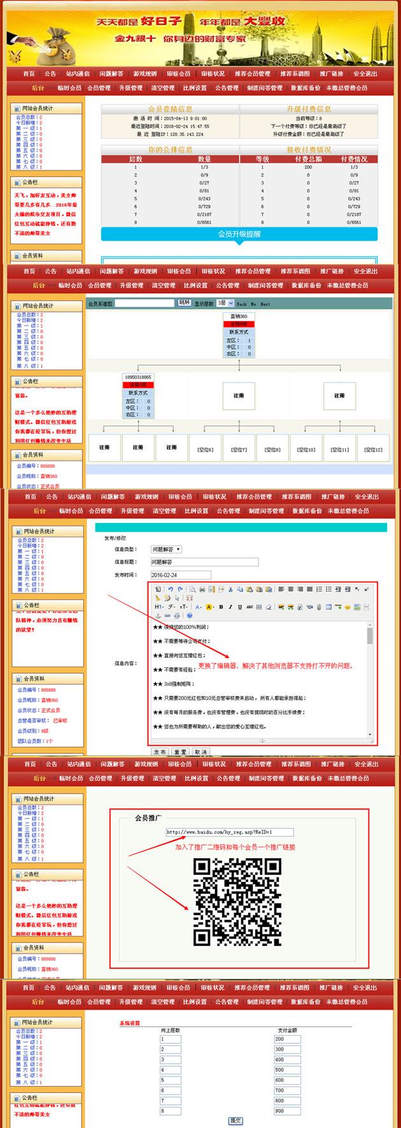Open 会员管理 in the sub-menu below the banner
401x1128 pixels.
tap(99, 88)
